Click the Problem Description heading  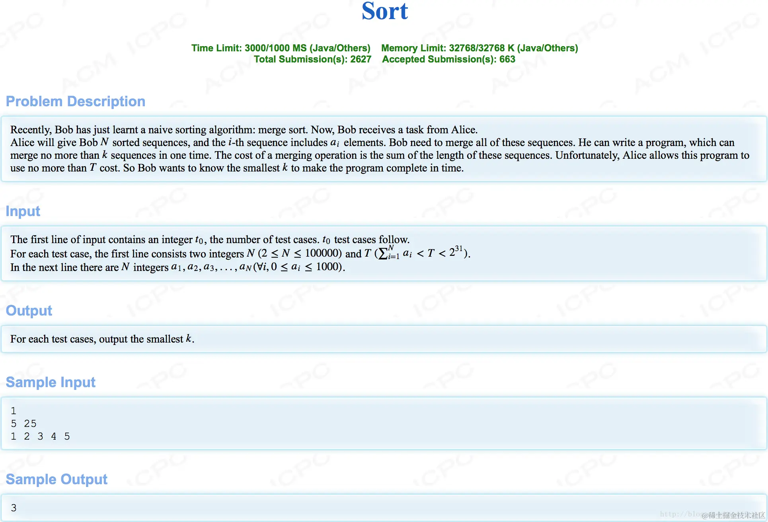[x=76, y=101]
